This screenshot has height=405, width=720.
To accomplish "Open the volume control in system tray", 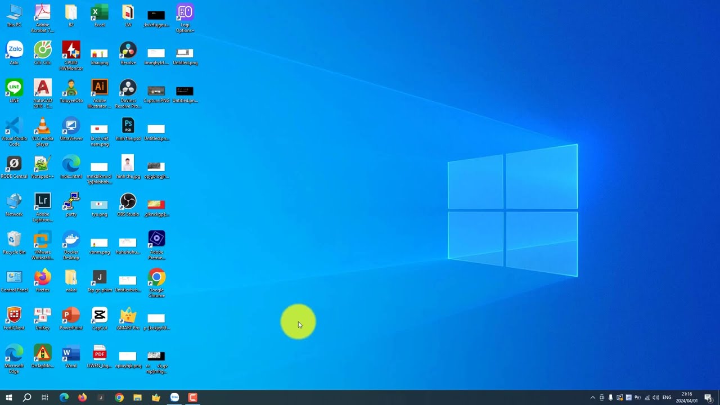I will click(655, 398).
